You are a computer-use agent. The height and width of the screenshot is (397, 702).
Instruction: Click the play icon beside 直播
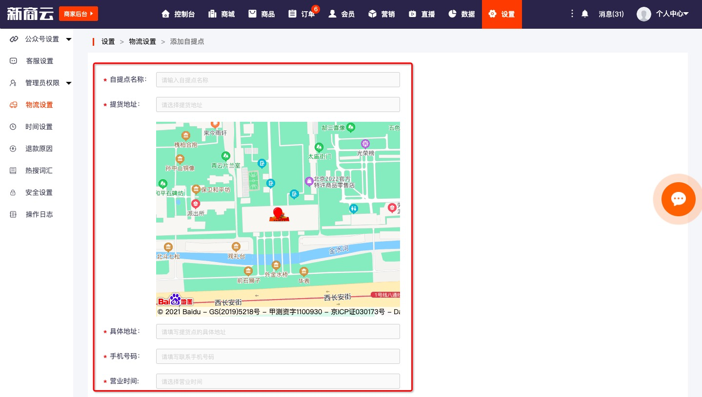pos(412,14)
